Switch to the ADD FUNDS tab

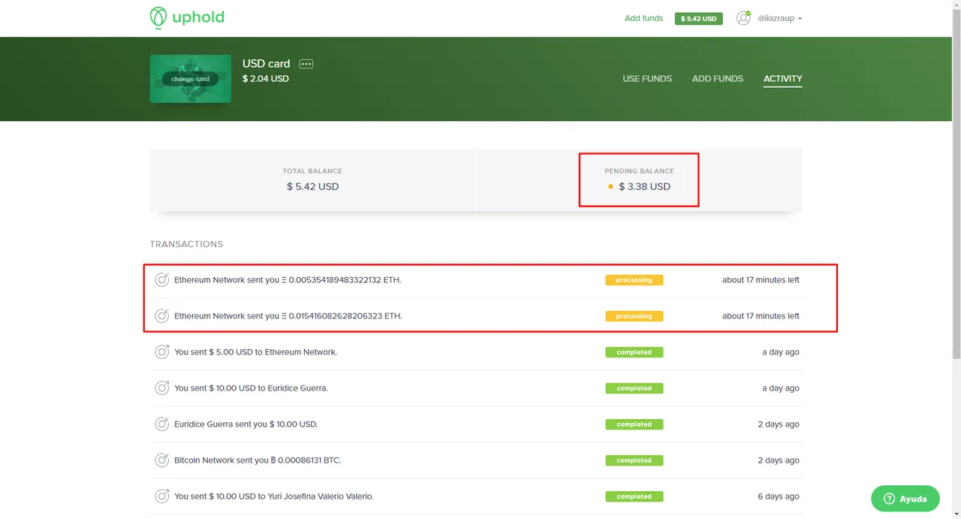pyautogui.click(x=718, y=79)
